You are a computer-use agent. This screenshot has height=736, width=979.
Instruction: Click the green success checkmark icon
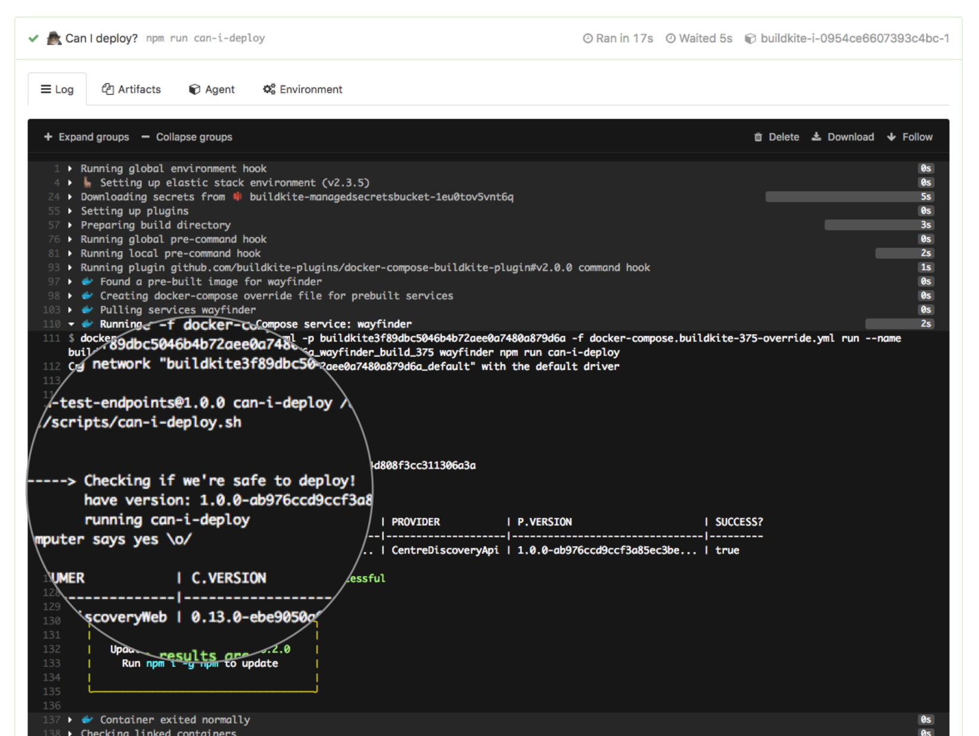[33, 39]
